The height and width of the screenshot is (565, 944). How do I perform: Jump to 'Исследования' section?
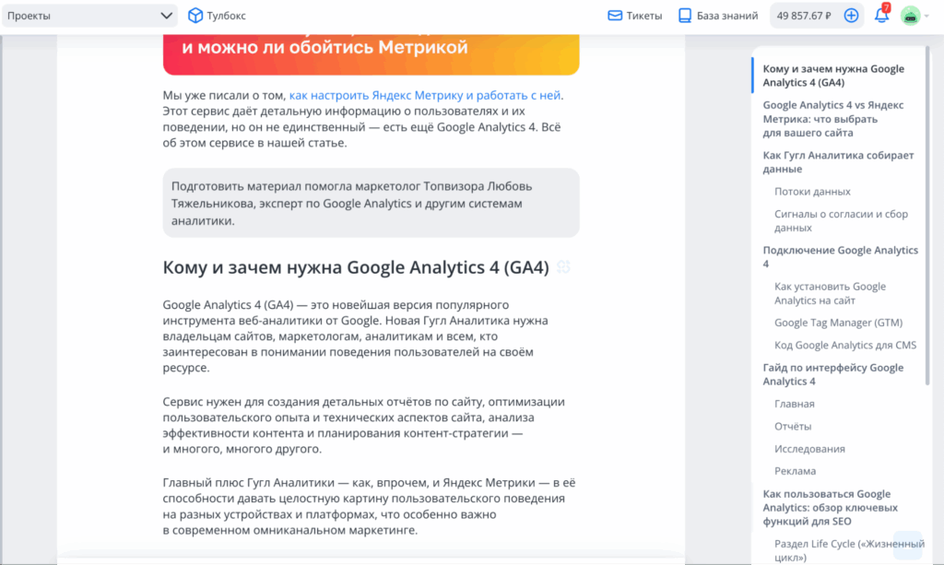pyautogui.click(x=809, y=449)
